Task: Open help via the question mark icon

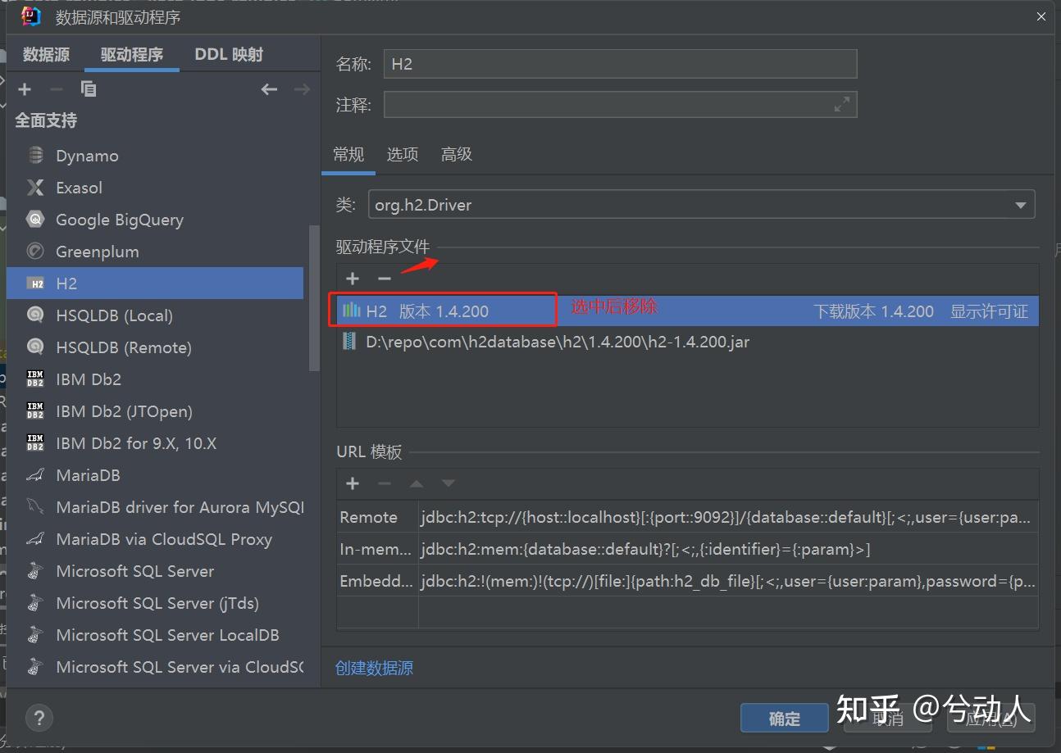Action: coord(39,718)
